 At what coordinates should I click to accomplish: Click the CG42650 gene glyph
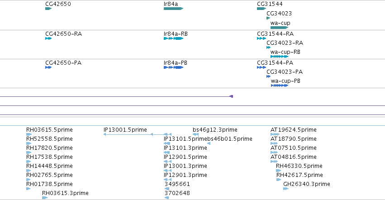[48, 9]
